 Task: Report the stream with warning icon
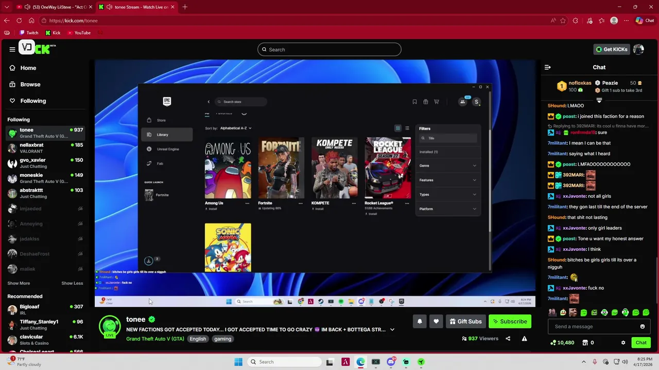tap(524, 339)
